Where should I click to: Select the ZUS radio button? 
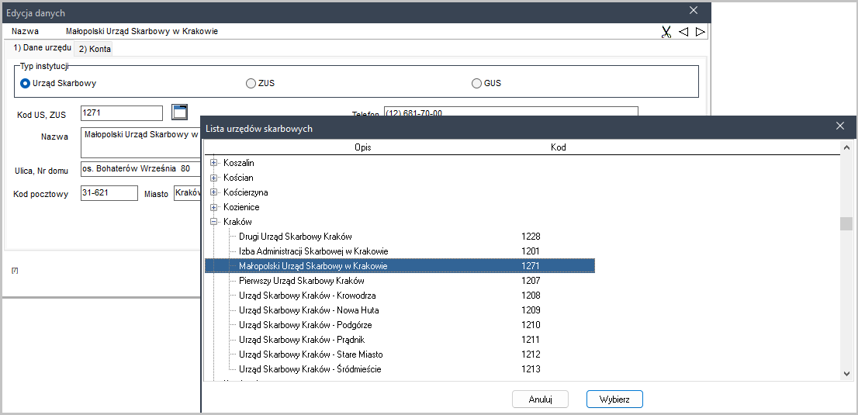point(251,84)
